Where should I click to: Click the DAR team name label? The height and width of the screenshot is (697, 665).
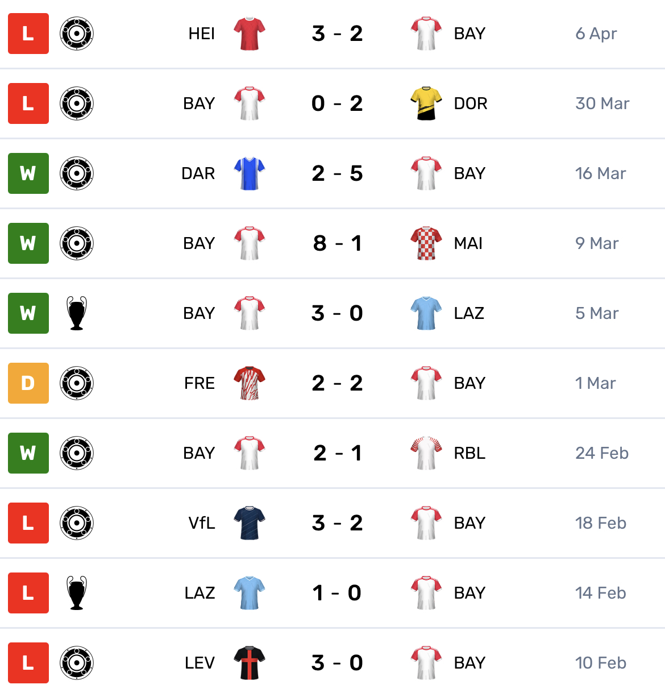198,173
